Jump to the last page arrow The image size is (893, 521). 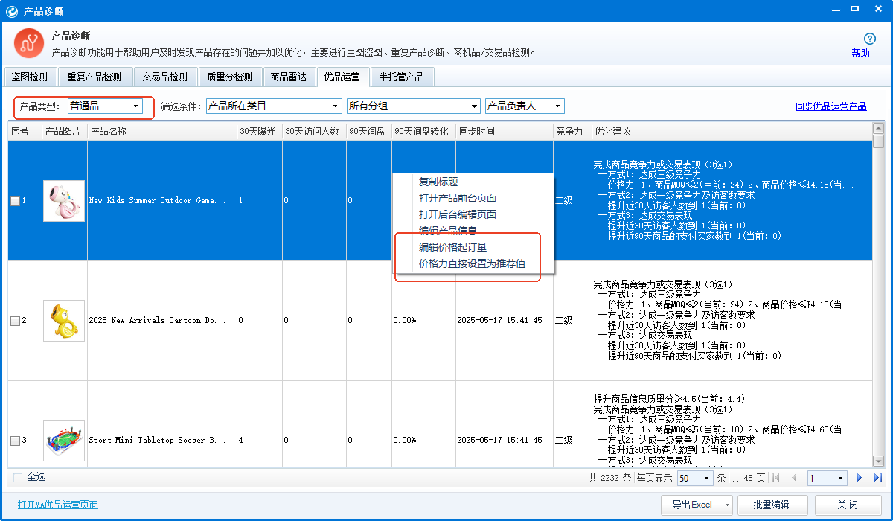[877, 478]
